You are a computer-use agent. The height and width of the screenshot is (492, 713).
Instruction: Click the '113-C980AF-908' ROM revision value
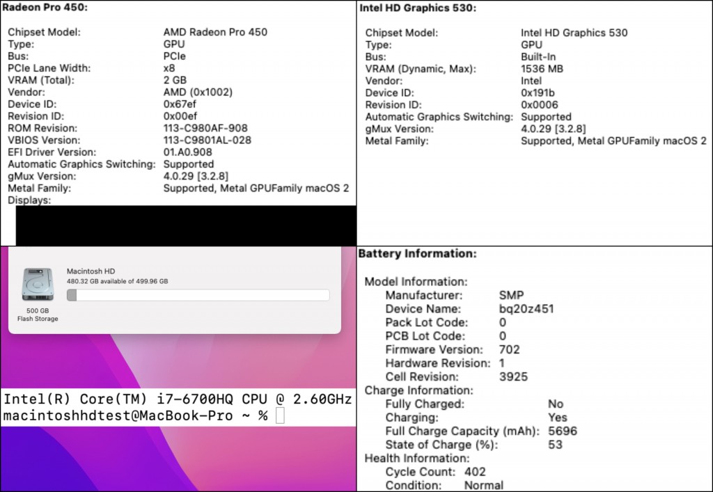point(205,128)
